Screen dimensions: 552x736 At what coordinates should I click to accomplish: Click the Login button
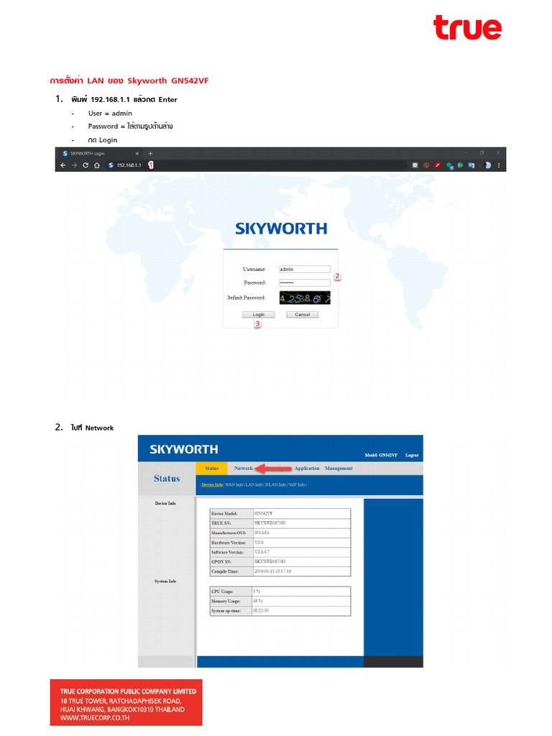point(258,315)
